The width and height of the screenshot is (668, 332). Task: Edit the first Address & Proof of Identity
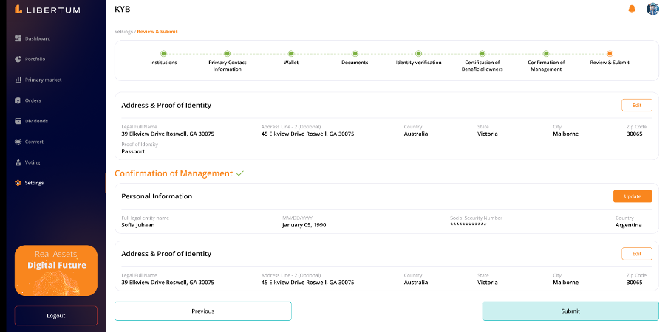tap(636, 105)
